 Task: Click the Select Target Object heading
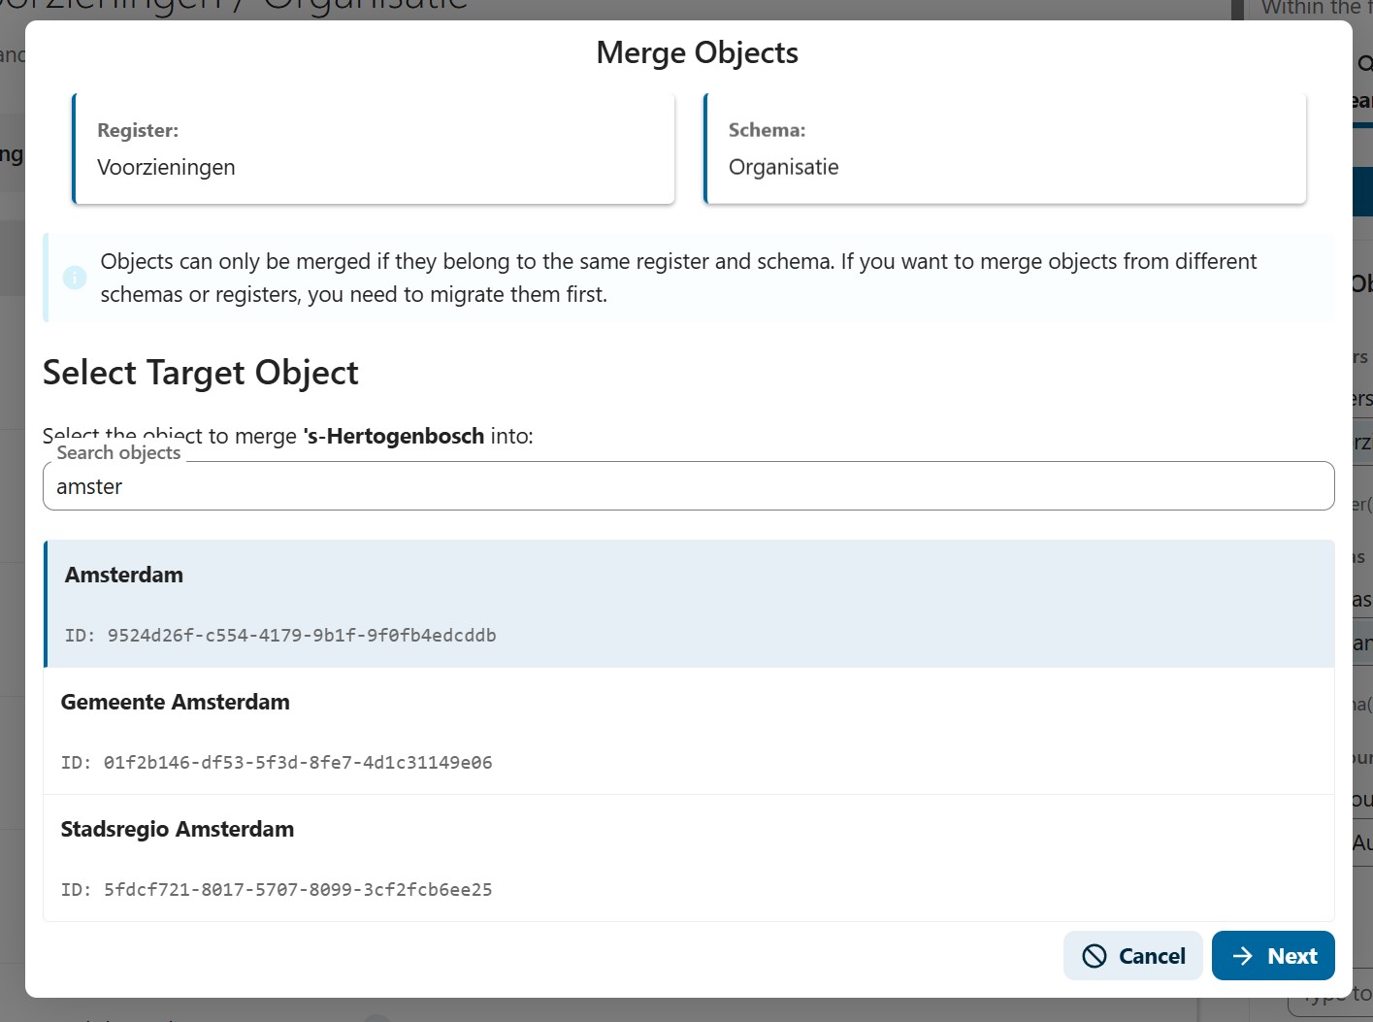(x=201, y=373)
